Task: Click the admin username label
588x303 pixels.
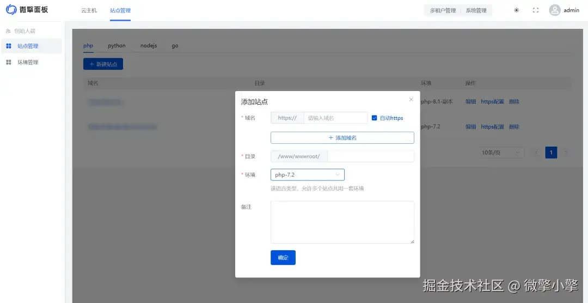Action: coord(571,10)
